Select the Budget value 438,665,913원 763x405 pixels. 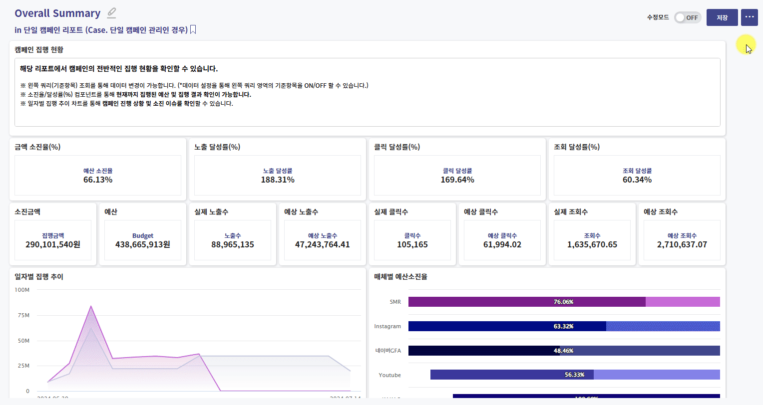pos(143,244)
